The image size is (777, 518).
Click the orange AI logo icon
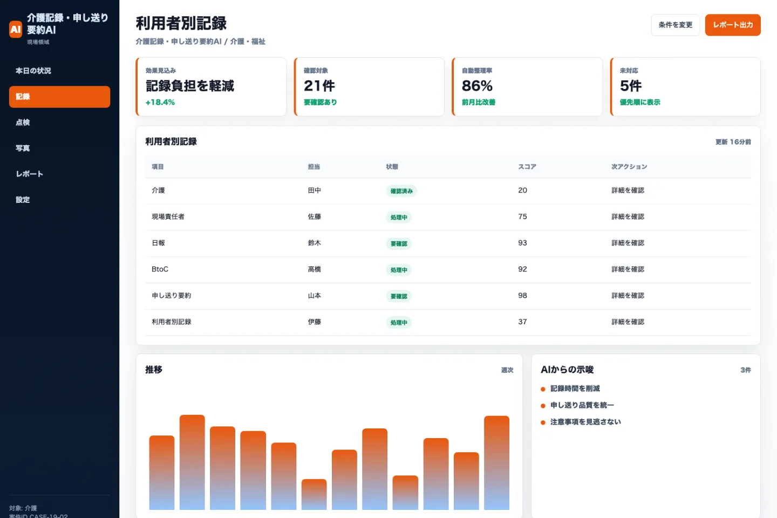pos(16,29)
